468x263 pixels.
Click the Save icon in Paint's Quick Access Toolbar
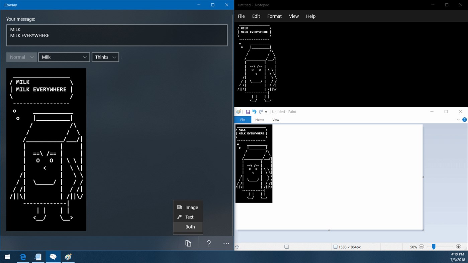[248, 111]
